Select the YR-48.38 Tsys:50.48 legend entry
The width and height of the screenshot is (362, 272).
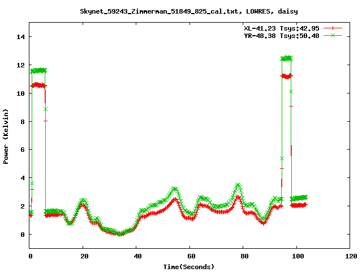pos(282,36)
